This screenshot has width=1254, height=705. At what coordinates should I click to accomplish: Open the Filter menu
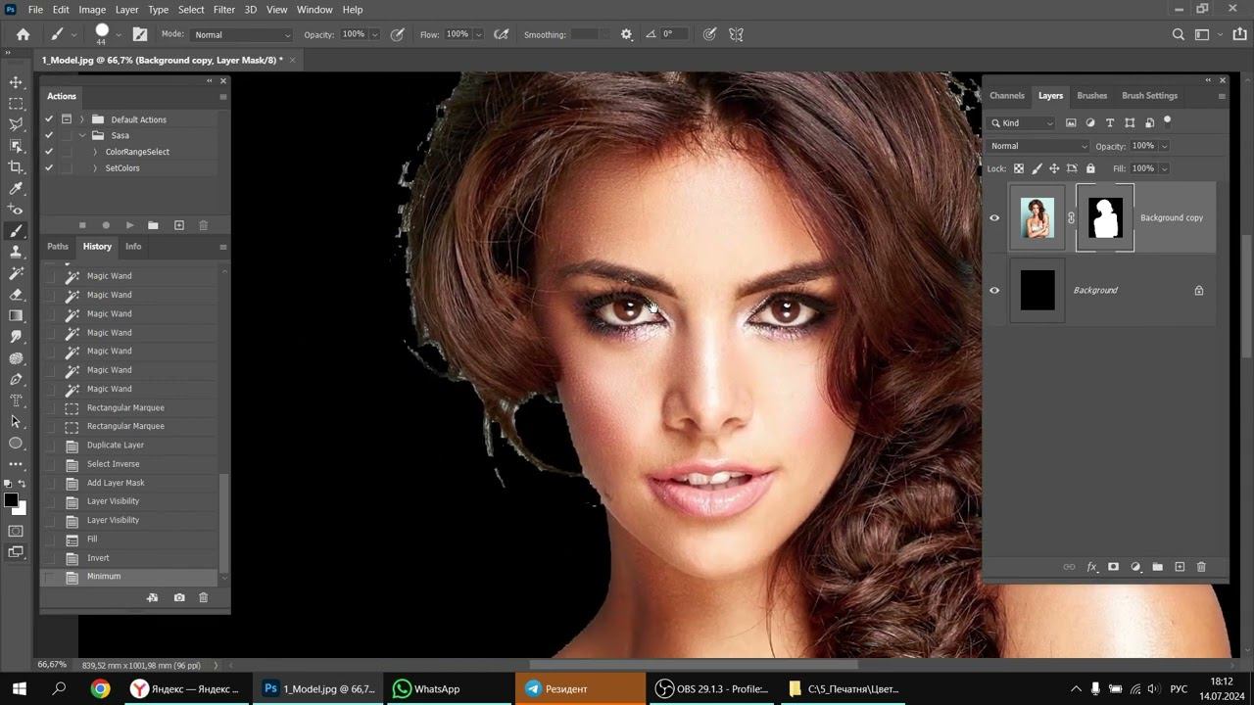224,9
